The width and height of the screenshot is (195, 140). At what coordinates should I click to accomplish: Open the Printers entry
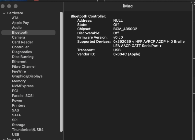click(18, 105)
